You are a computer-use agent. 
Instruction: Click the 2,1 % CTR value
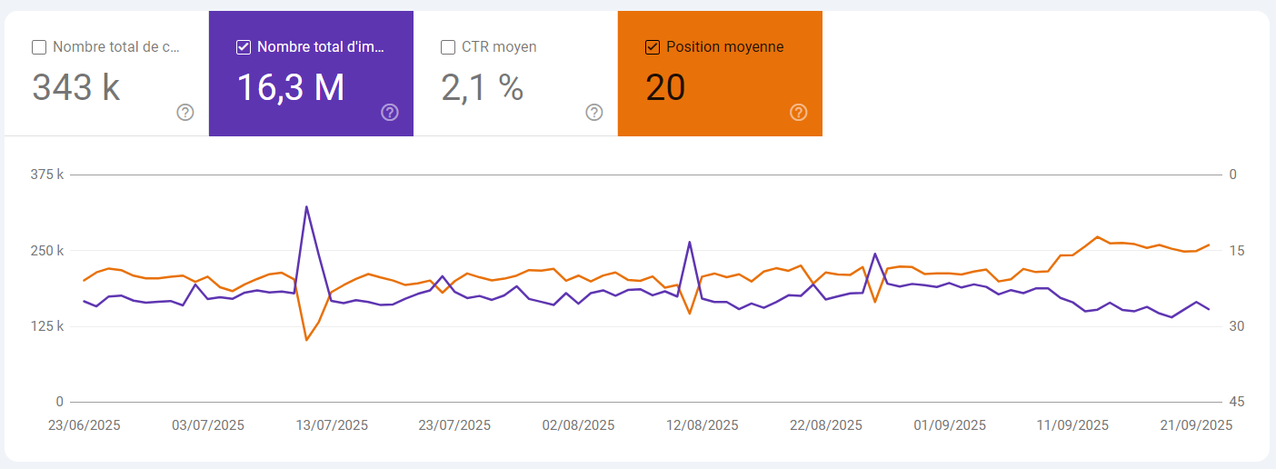click(483, 87)
